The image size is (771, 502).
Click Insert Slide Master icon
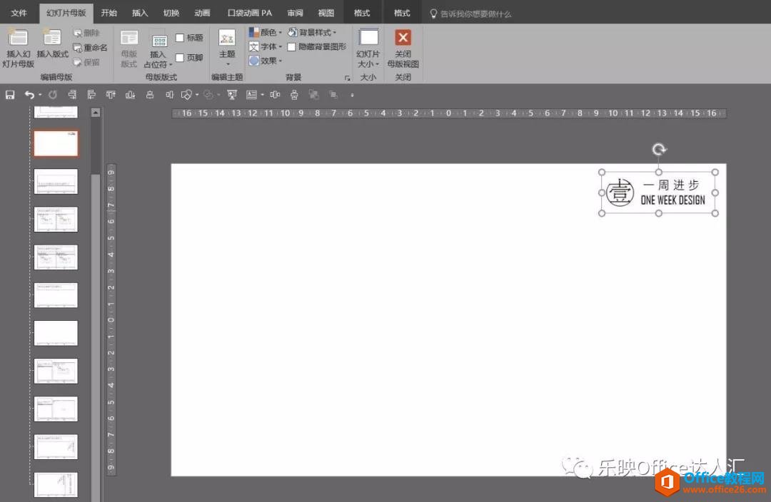tap(18, 46)
